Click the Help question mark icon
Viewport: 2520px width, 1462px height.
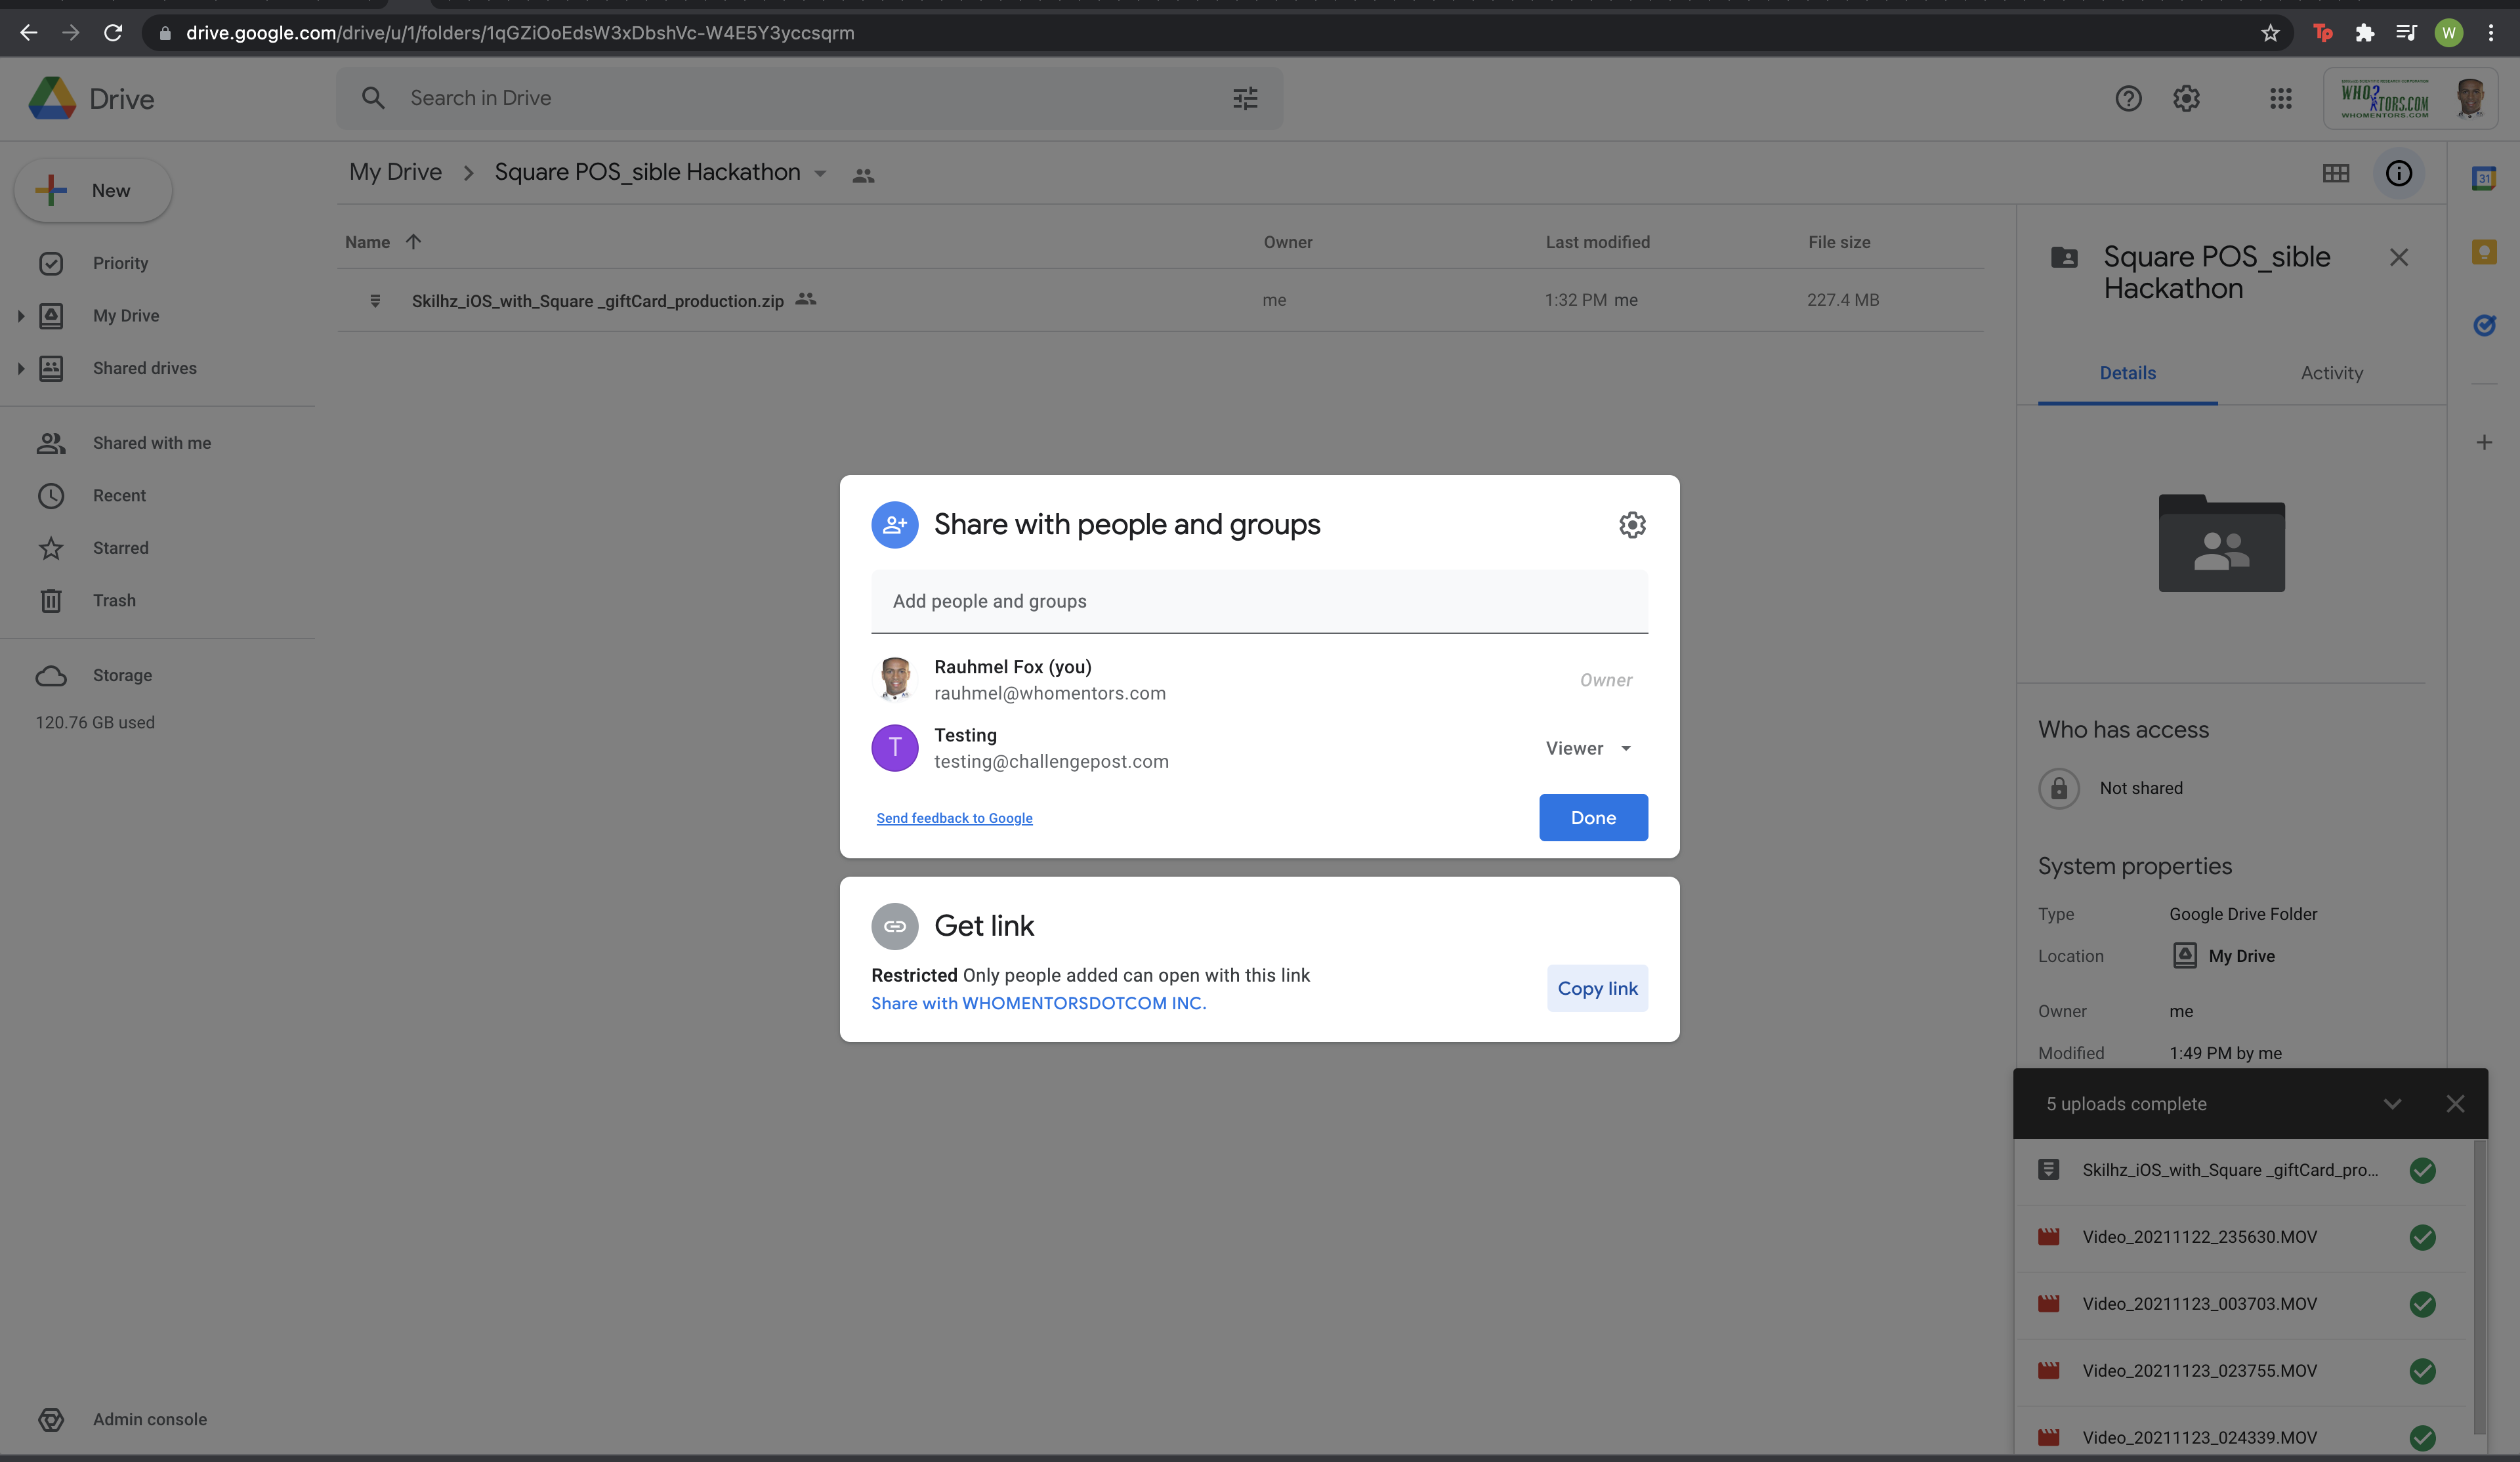pyautogui.click(x=2128, y=98)
